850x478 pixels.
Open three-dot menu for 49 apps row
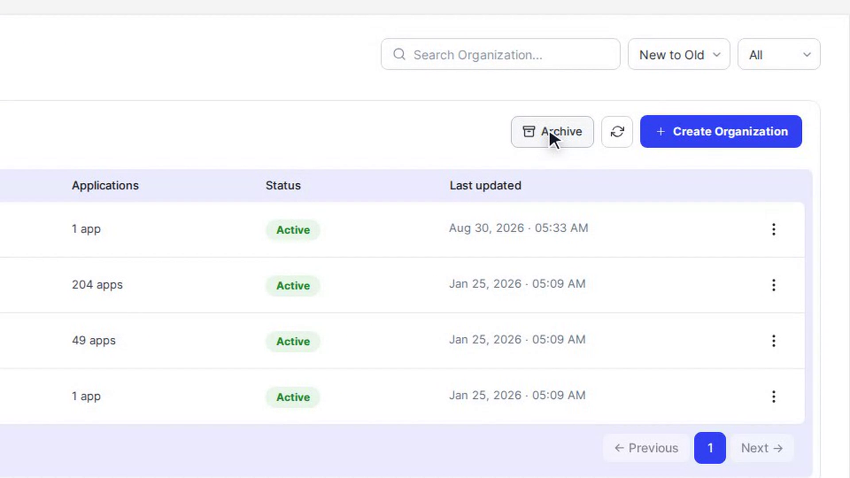pos(773,341)
